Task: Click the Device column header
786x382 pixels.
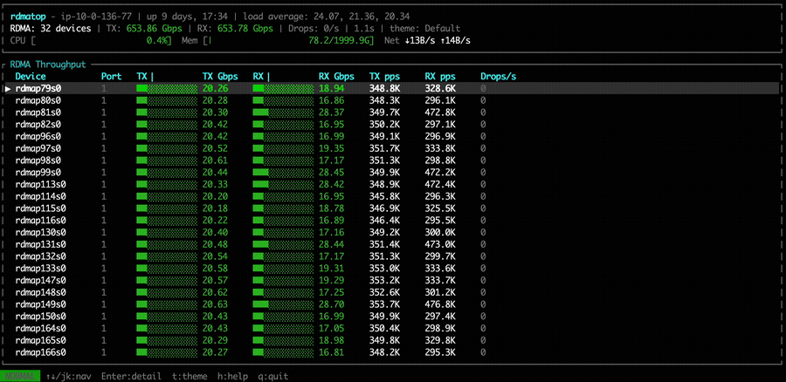Action: point(31,77)
